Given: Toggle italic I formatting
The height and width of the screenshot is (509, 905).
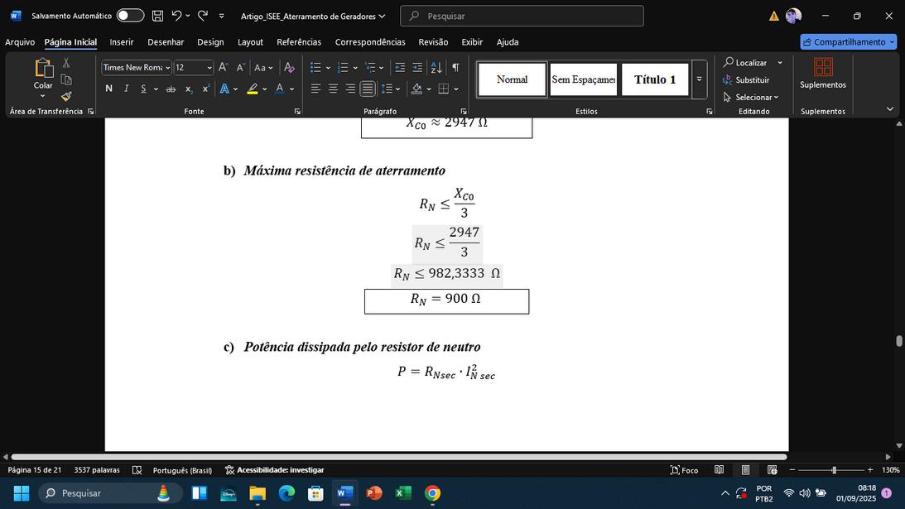Looking at the screenshot, I should [126, 89].
